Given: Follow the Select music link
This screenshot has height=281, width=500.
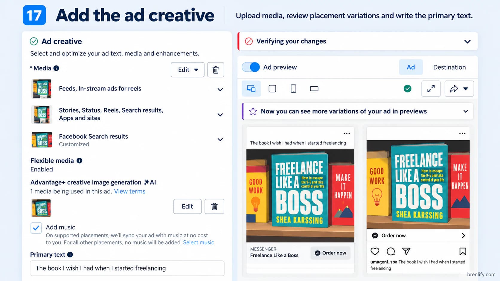Looking at the screenshot, I should coord(199,242).
